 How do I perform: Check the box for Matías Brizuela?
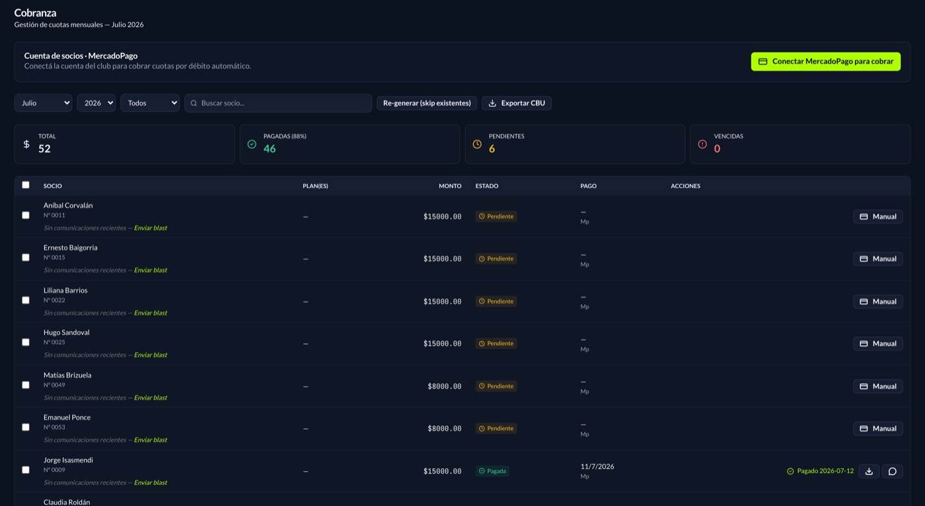point(26,385)
